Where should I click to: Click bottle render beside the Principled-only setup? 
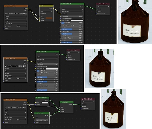tap(100, 69)
